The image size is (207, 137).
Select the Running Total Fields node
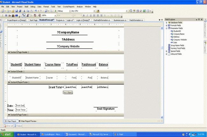click(178, 48)
